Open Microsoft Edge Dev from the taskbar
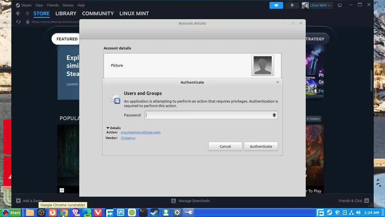The height and width of the screenshot is (217, 385). pyautogui.click(x=87, y=212)
